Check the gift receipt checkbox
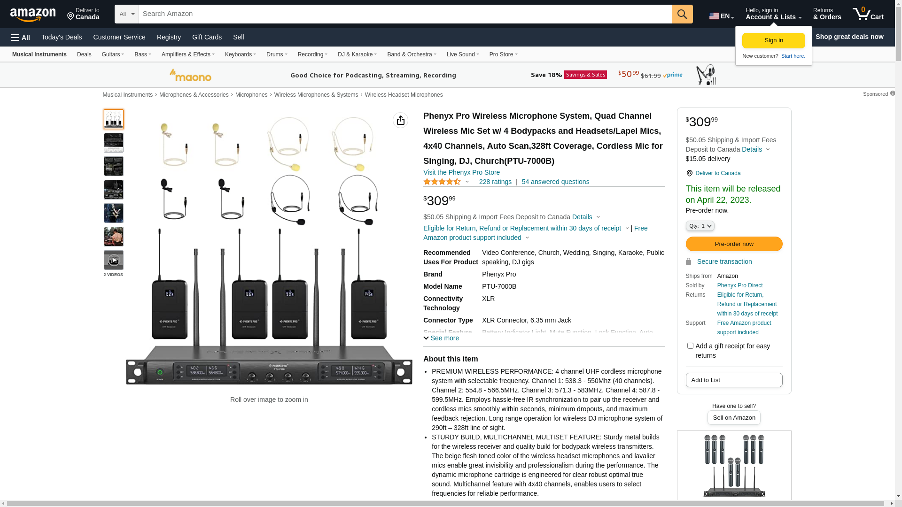Screen dimensions: 902x507 tap(690, 346)
